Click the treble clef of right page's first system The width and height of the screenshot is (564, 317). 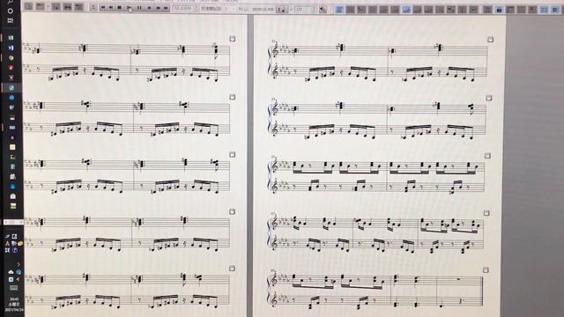point(276,50)
